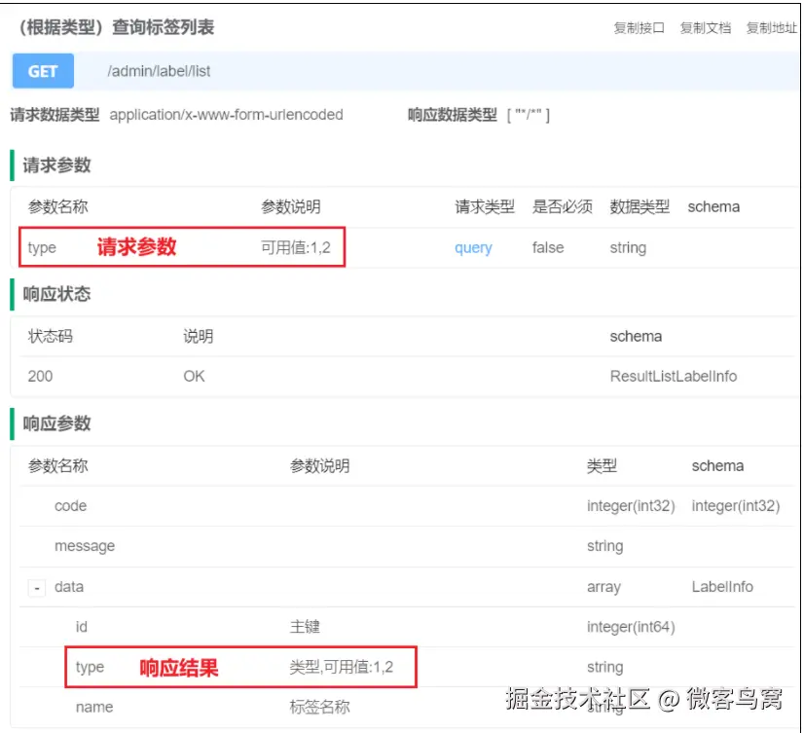Image resolution: width=804 pixels, height=733 pixels.
Task: Click 数据类型 column header
Action: pos(640,206)
